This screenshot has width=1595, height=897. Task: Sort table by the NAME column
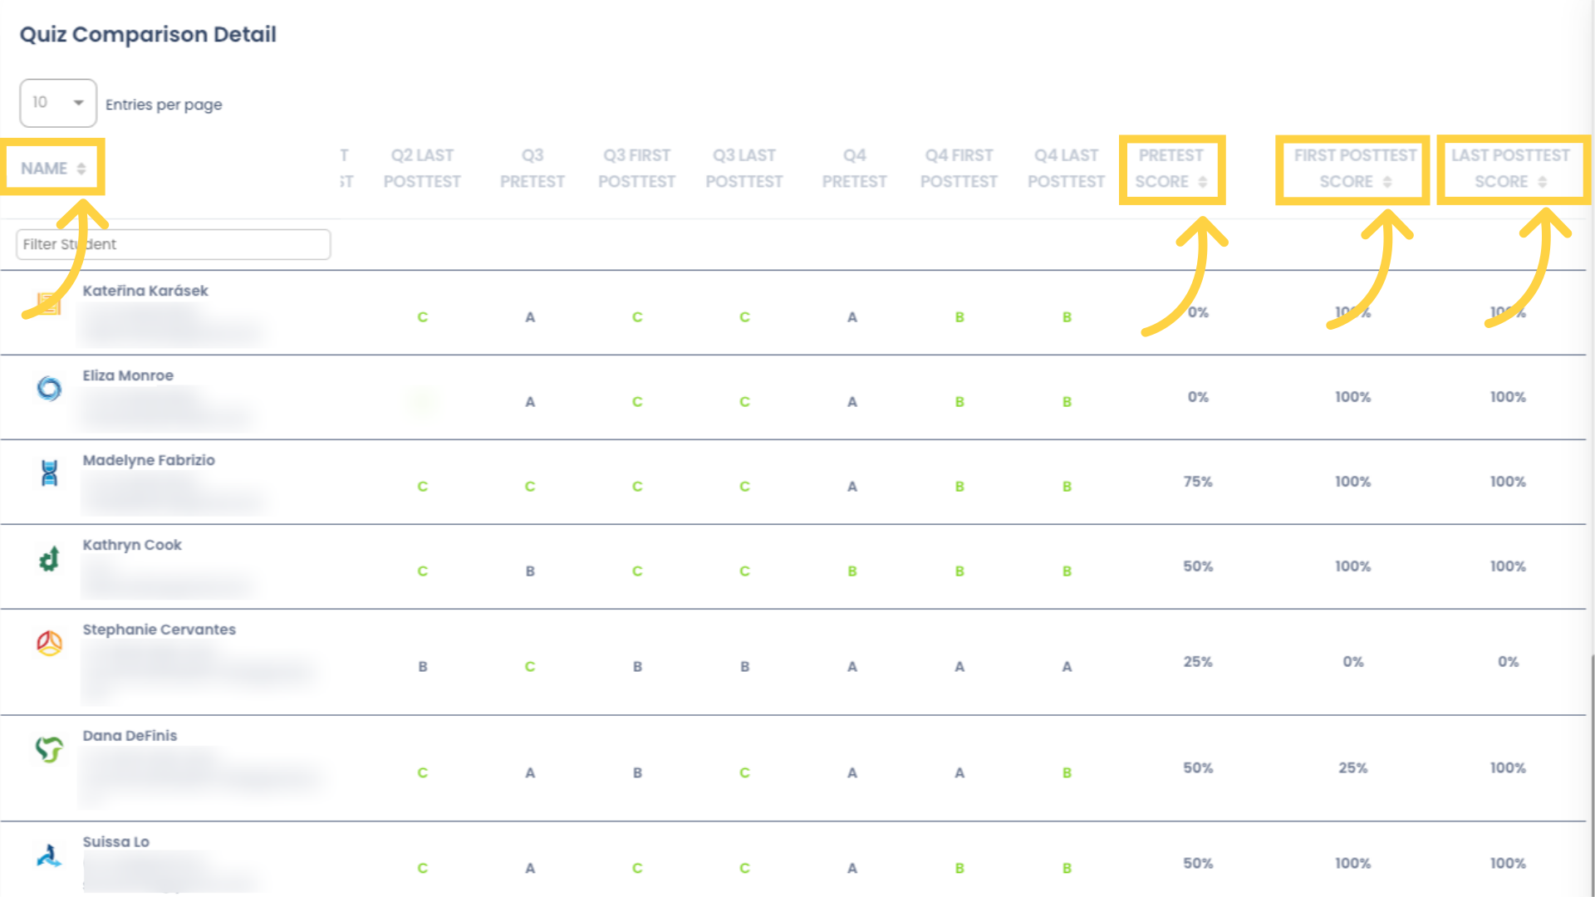[53, 169]
